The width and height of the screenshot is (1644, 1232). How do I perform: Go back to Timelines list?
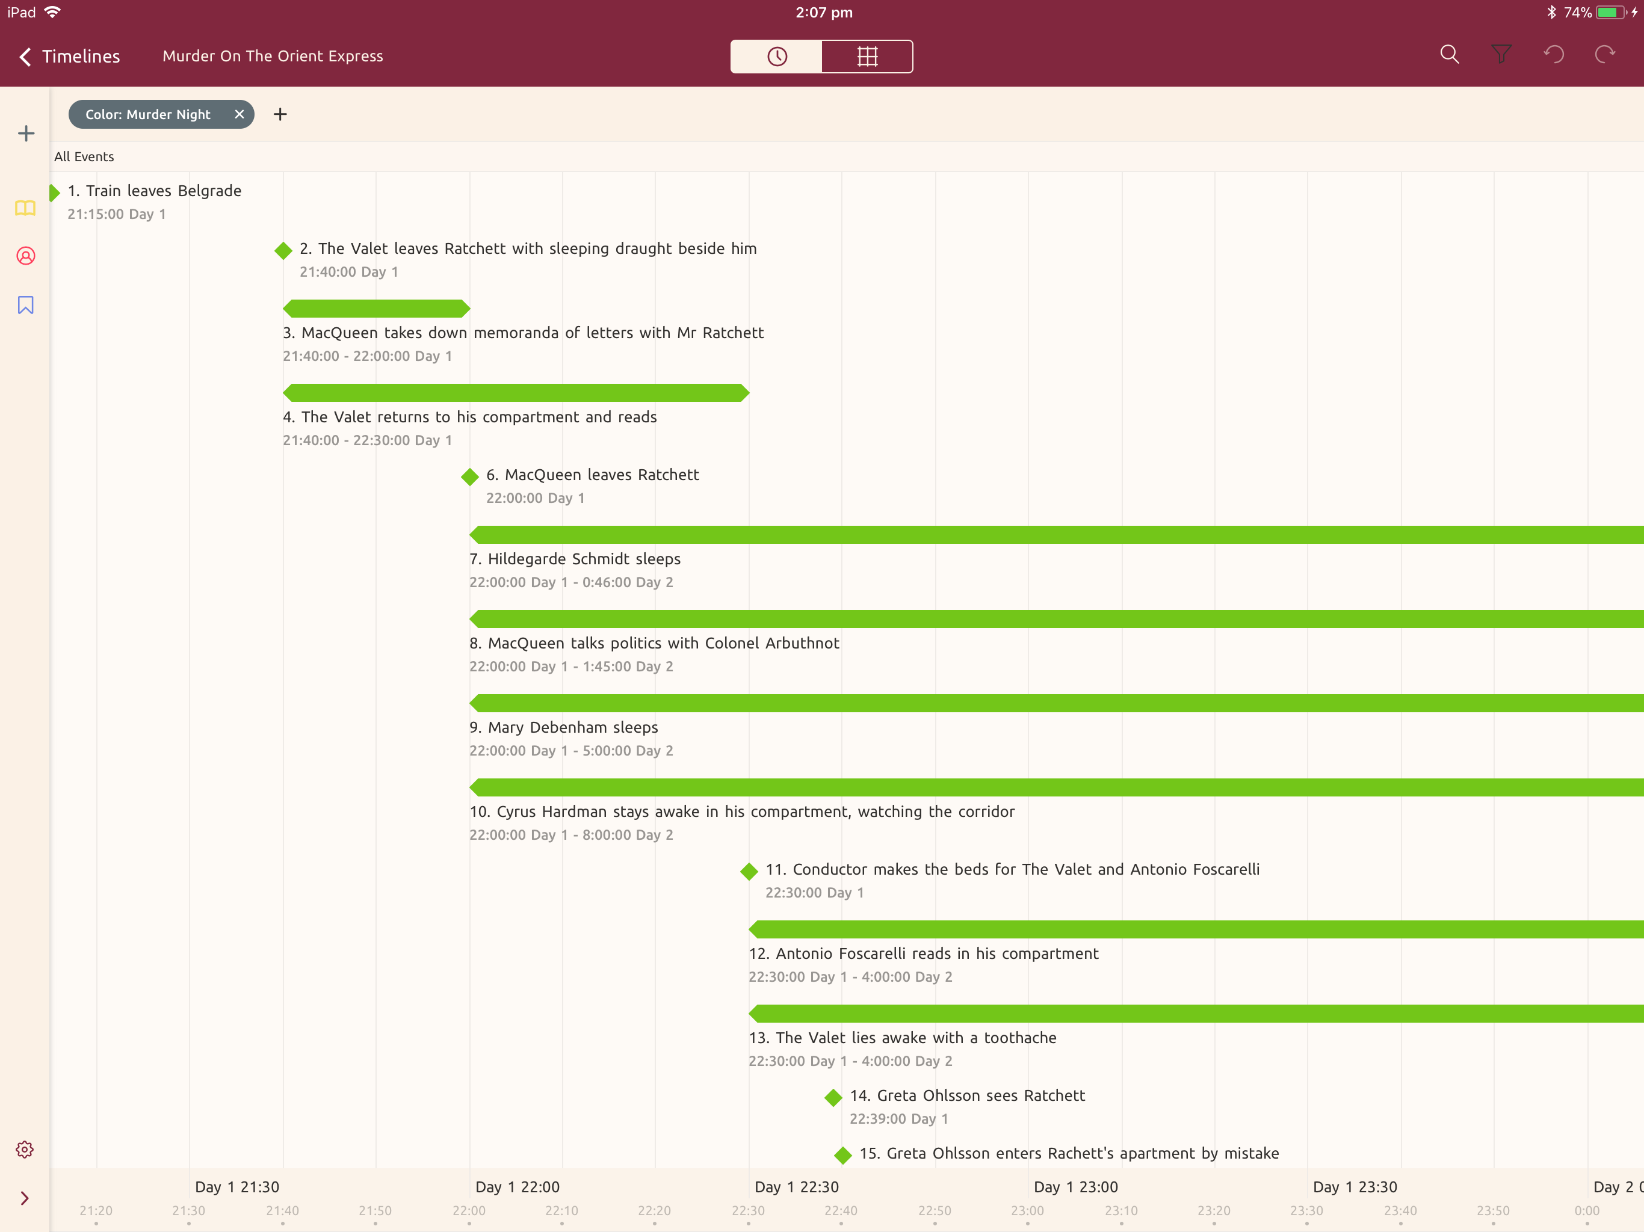pos(69,57)
